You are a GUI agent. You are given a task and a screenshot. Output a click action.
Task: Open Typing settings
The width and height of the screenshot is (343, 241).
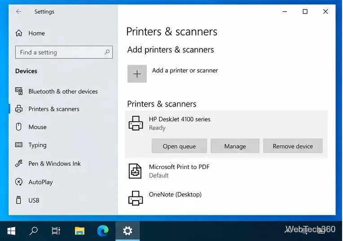tap(31, 145)
